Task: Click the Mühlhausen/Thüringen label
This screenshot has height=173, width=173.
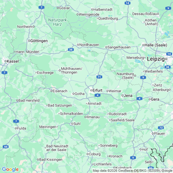Action: [x=71, y=70]
